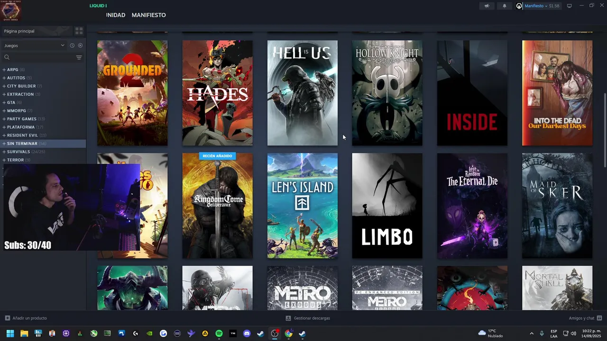Open Gestionar descargas
This screenshot has height=341, width=607.
pos(308,318)
